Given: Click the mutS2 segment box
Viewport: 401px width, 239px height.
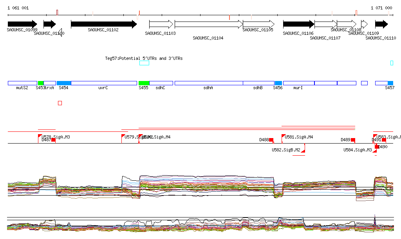Looking at the screenshot, I should pos(22,83).
